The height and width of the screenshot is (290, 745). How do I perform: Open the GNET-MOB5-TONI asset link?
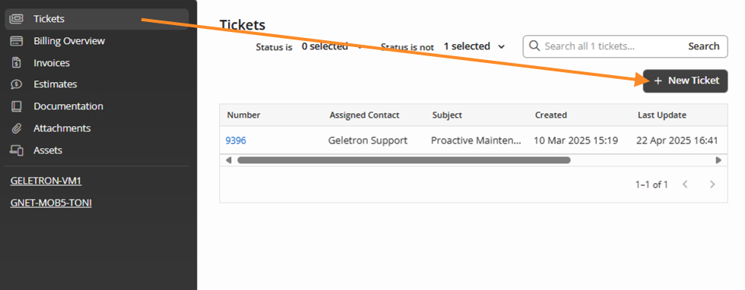51,203
